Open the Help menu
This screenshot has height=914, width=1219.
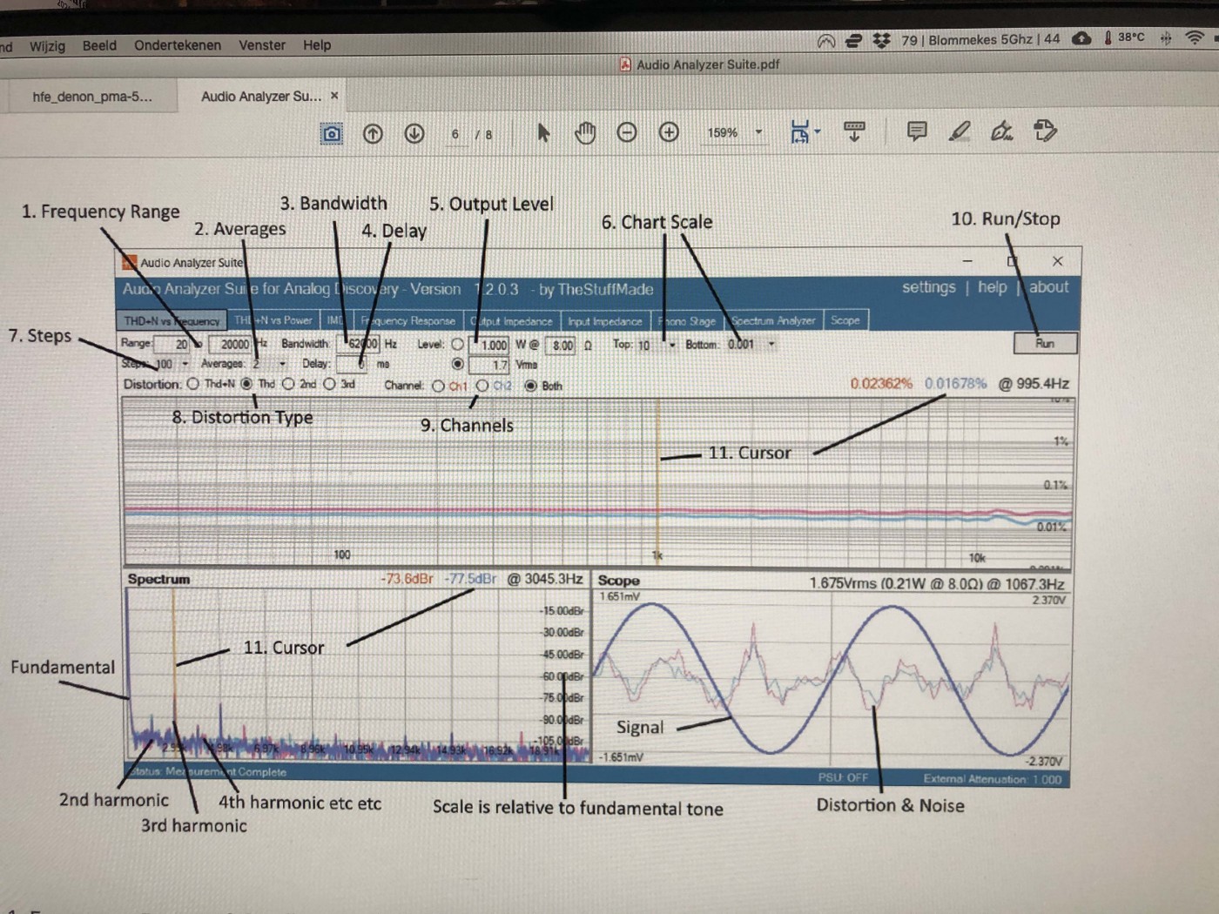tap(317, 44)
